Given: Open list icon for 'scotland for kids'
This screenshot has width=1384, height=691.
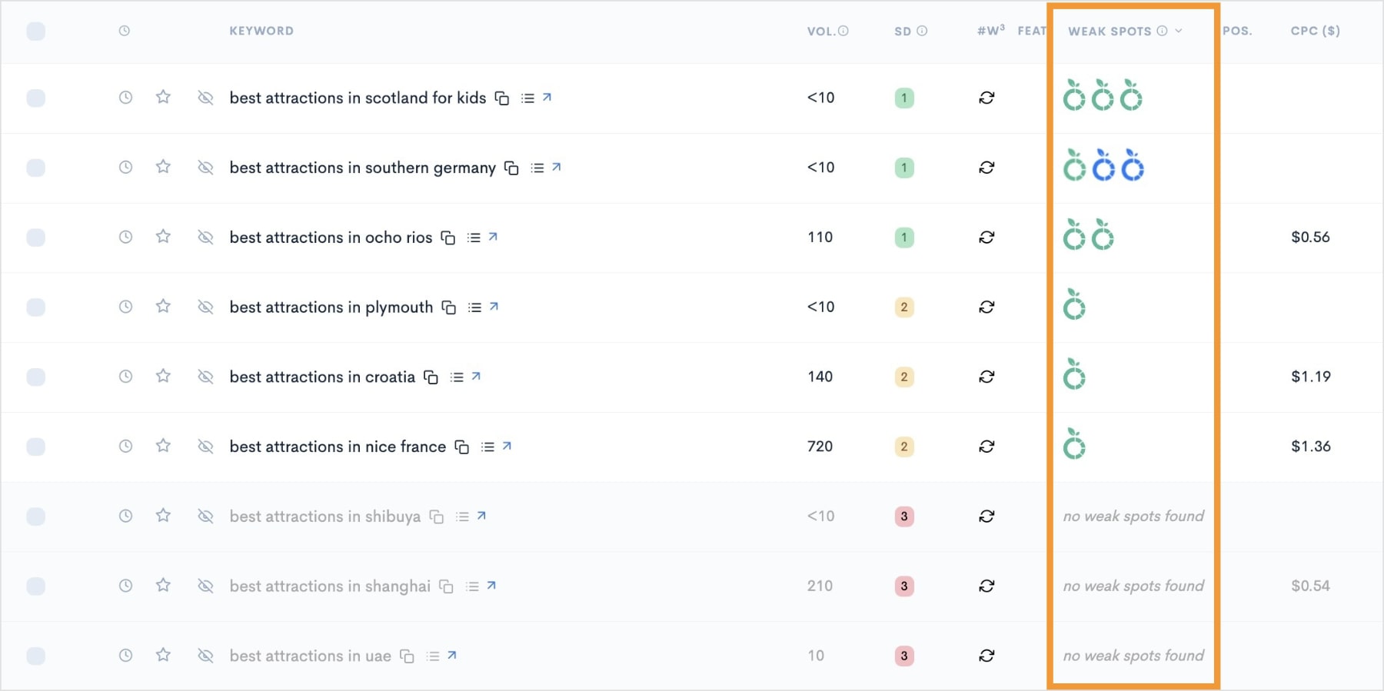Looking at the screenshot, I should tap(527, 98).
